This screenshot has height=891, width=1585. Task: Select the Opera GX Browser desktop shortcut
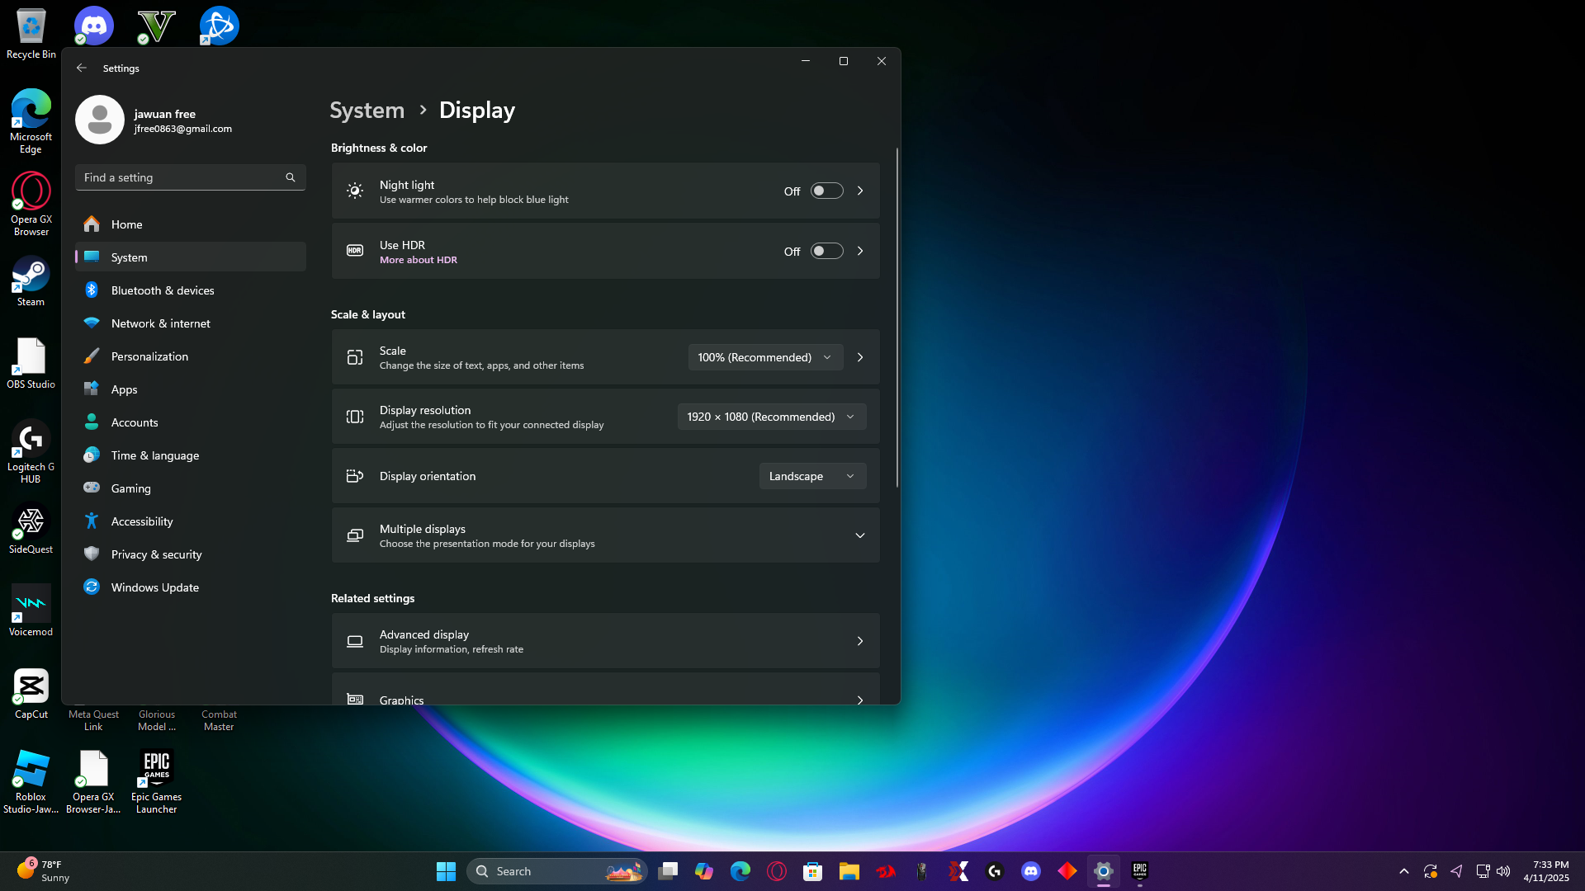tap(31, 204)
